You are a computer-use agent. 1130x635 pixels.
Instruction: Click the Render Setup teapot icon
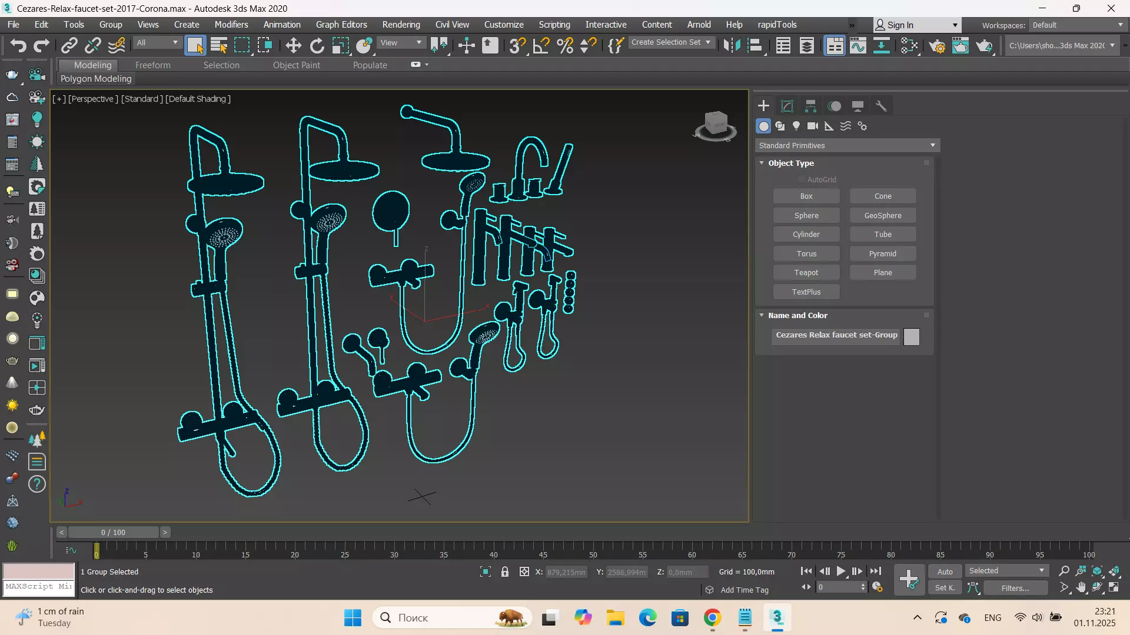click(x=938, y=45)
